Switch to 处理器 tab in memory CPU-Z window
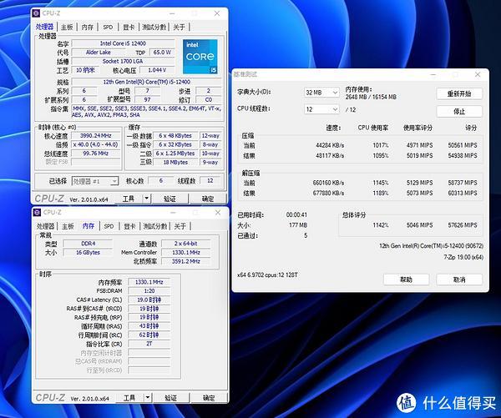501x418 pixels. pos(45,226)
